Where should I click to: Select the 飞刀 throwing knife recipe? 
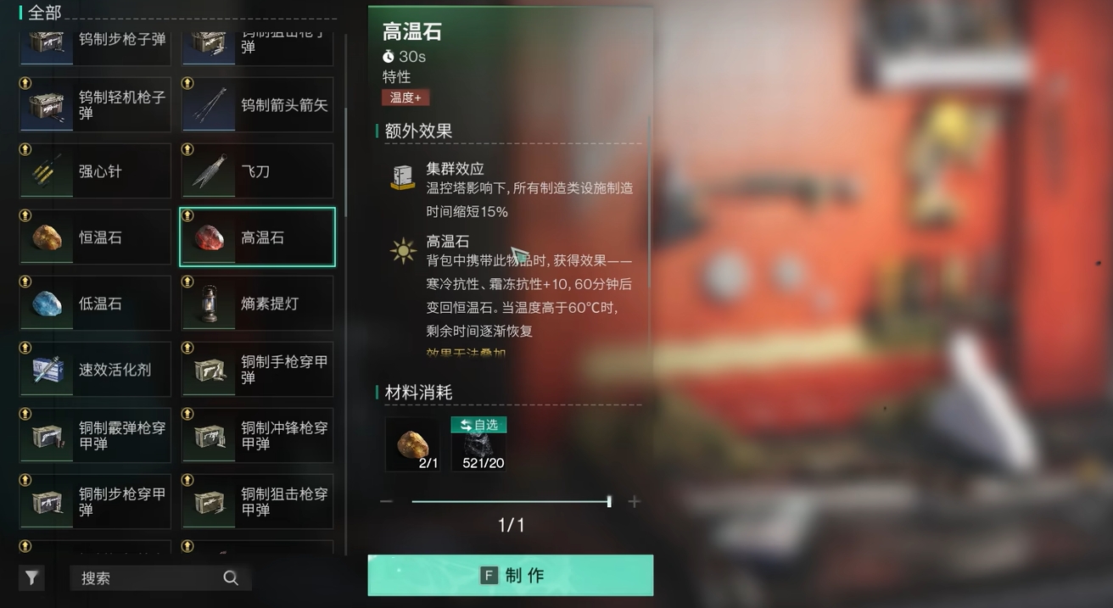[x=258, y=171]
